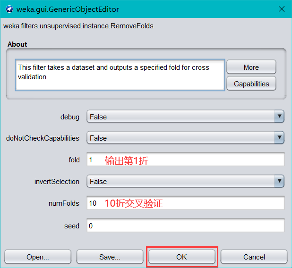Click the Weka bird icon in title bar

[9, 9]
